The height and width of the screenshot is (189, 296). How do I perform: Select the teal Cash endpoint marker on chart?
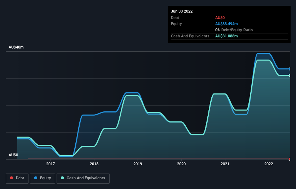290,75
